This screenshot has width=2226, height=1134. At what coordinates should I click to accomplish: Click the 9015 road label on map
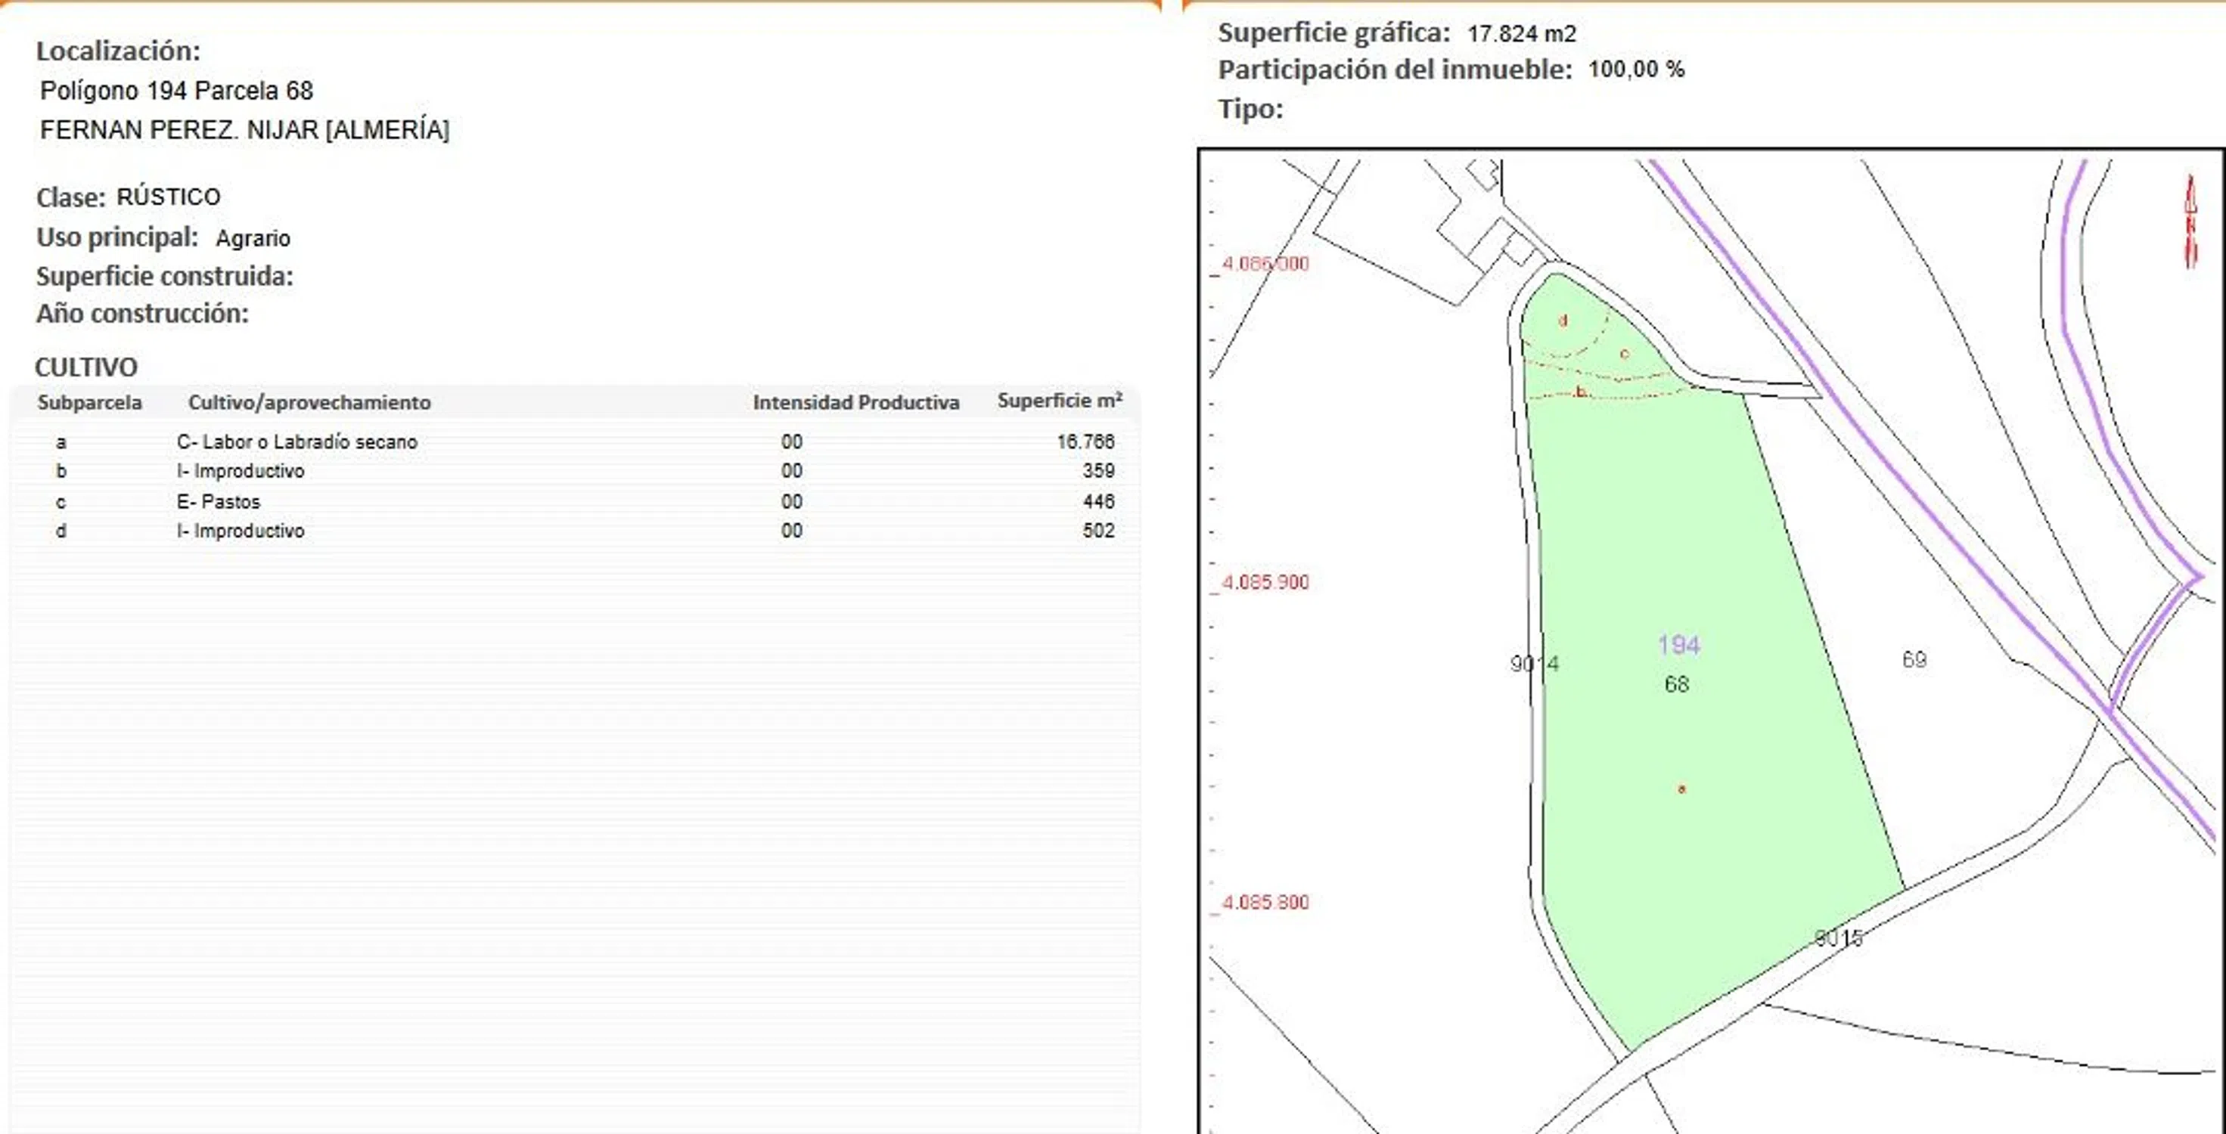(1838, 938)
